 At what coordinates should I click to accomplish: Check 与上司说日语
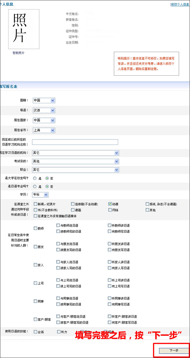coord(58,280)
